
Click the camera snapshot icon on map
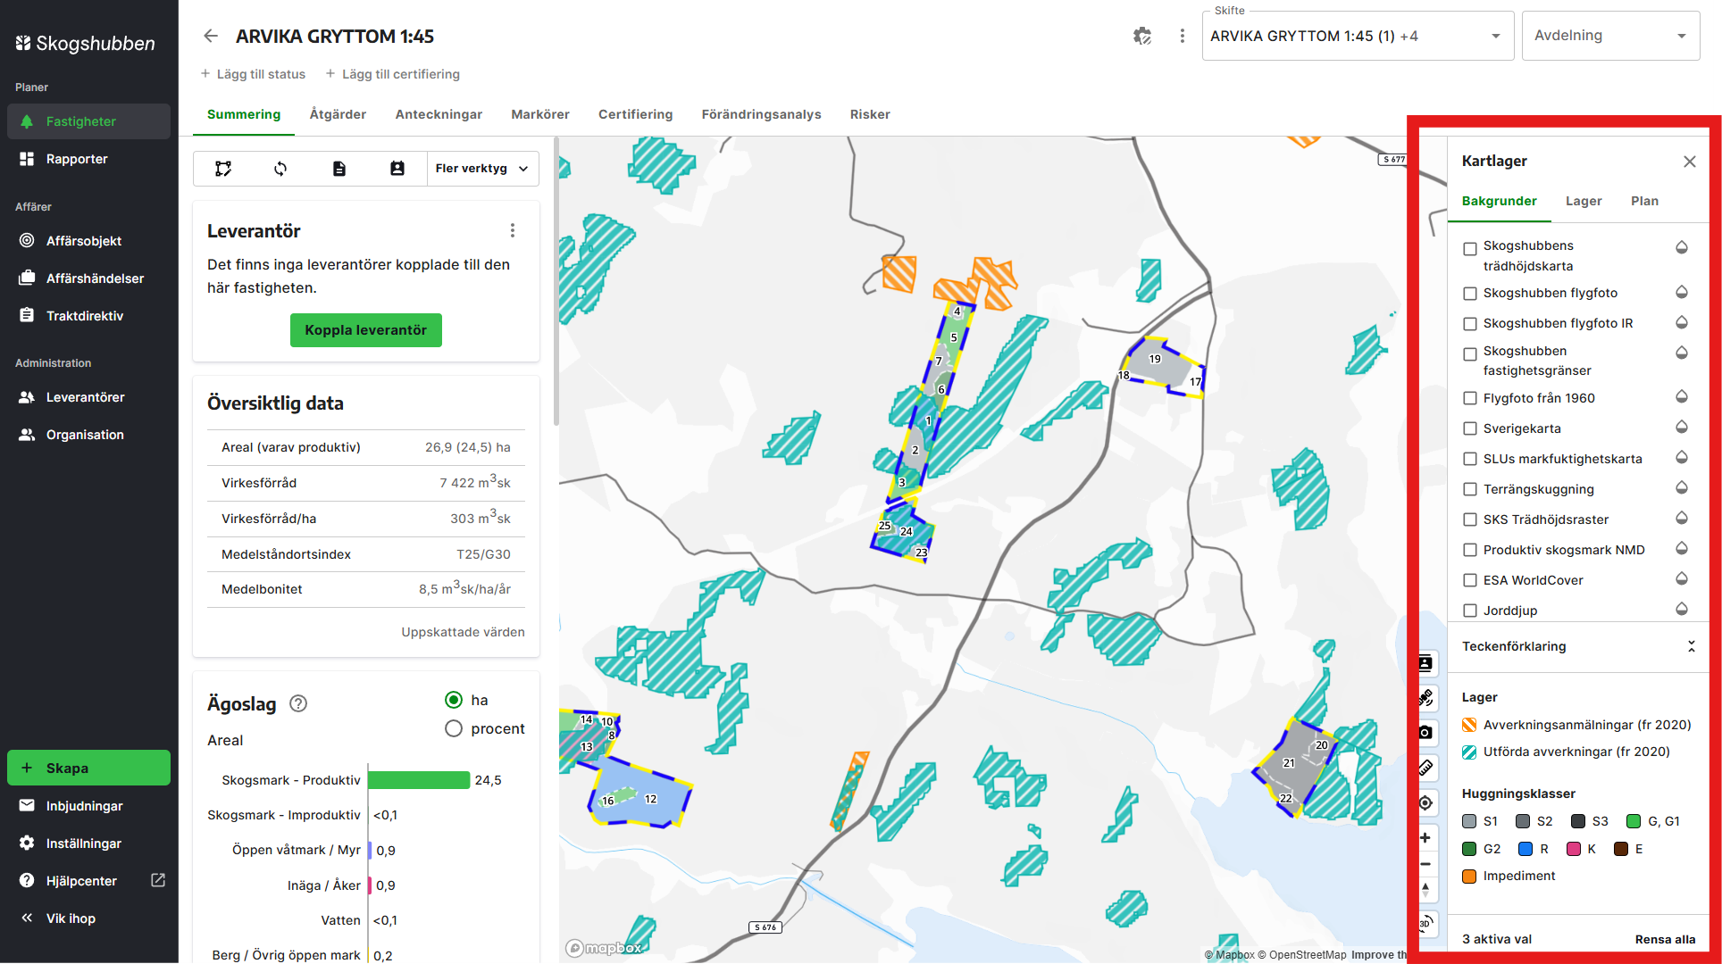pos(1425,733)
